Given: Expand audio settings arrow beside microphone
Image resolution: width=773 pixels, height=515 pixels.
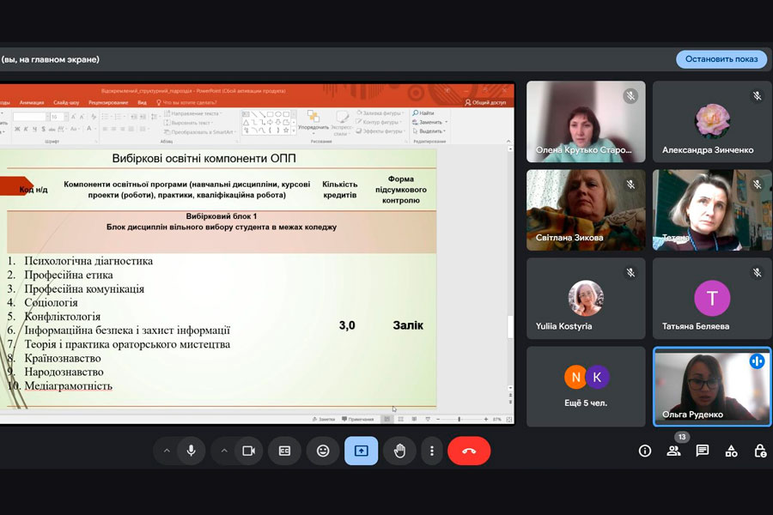Looking at the screenshot, I should coord(167,451).
